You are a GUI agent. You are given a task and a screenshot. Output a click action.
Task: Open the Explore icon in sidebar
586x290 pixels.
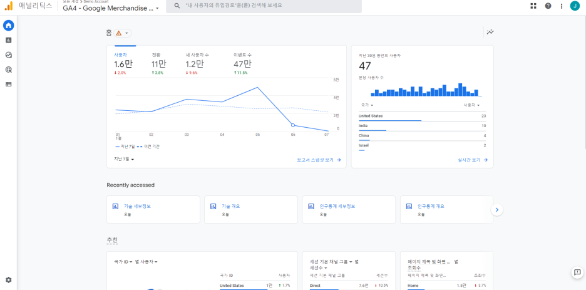coord(8,55)
